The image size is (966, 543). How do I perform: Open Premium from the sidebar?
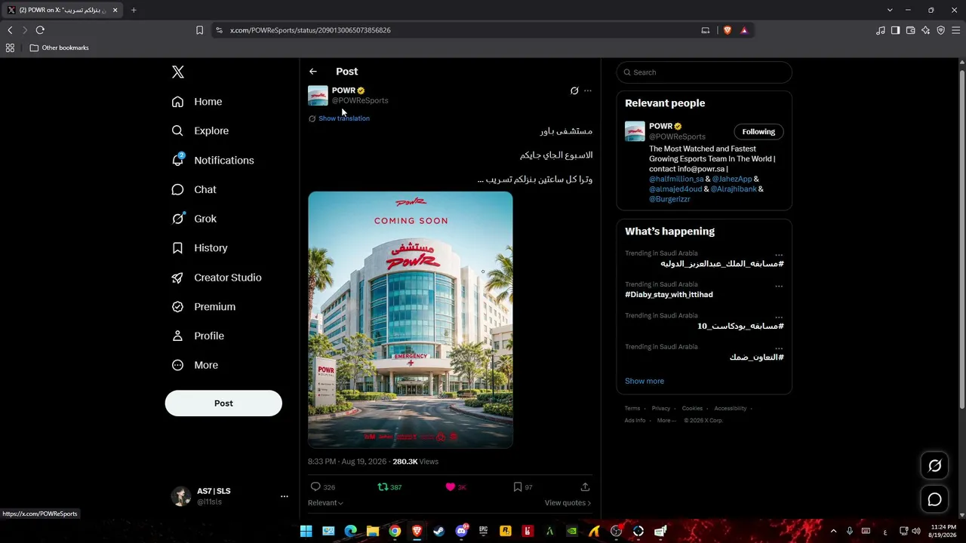click(x=204, y=307)
